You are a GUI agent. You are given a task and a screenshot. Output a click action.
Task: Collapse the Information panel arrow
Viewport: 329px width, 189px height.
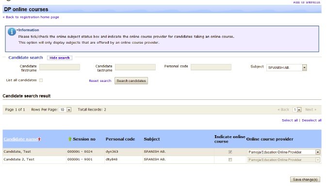(17, 30)
